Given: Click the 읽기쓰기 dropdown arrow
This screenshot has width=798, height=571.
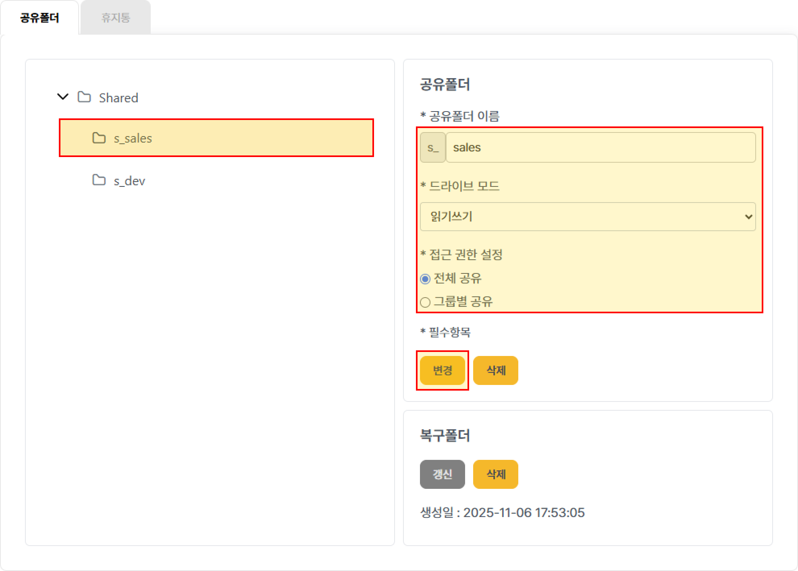Looking at the screenshot, I should point(748,217).
